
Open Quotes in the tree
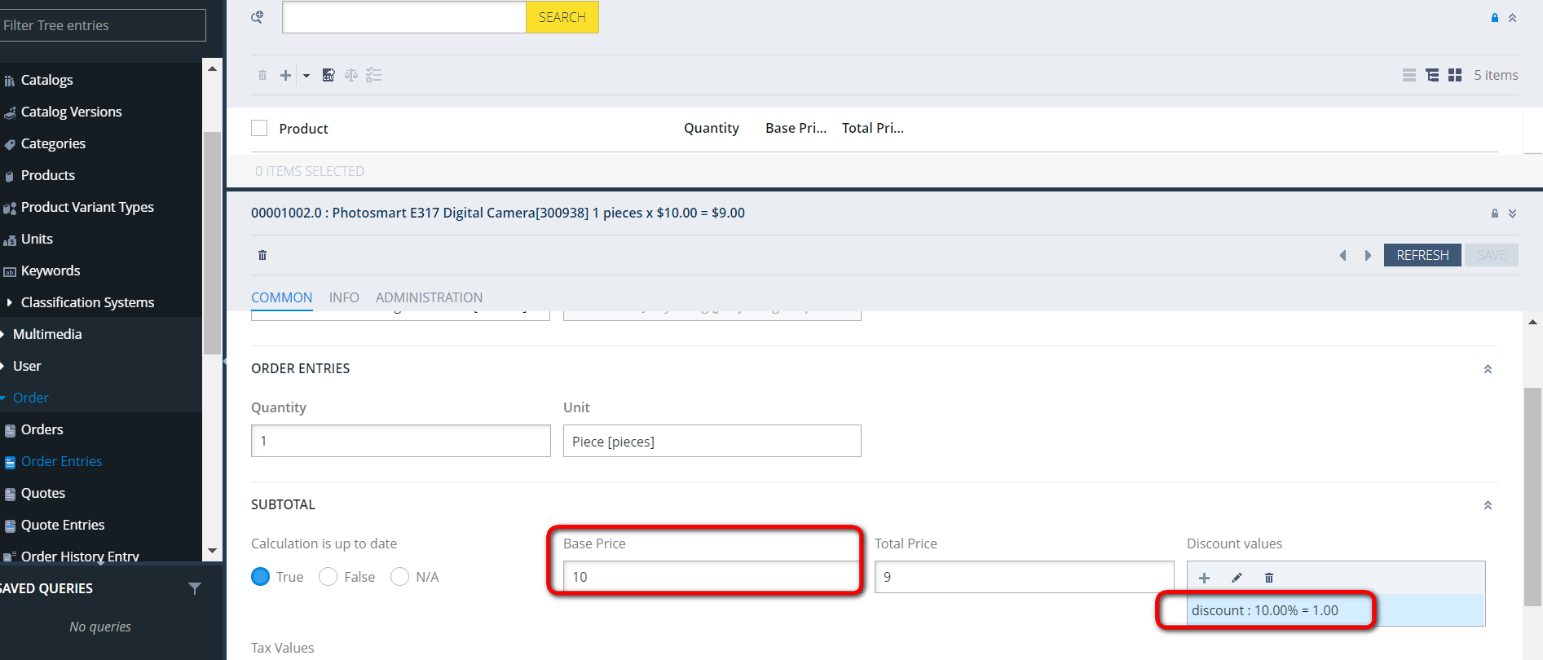click(43, 493)
